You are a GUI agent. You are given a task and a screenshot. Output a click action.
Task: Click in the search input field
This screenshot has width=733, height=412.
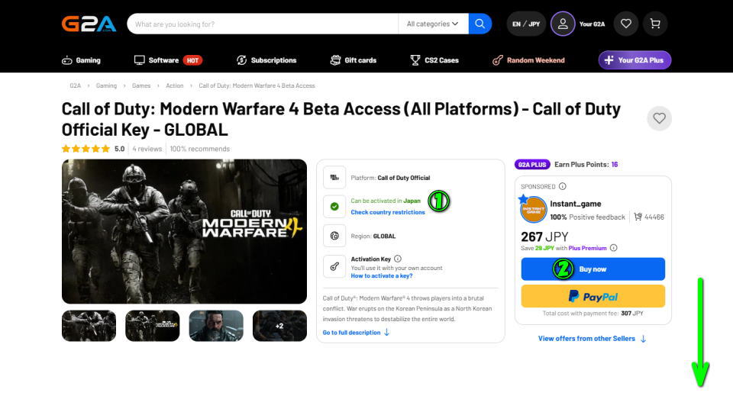tap(263, 24)
